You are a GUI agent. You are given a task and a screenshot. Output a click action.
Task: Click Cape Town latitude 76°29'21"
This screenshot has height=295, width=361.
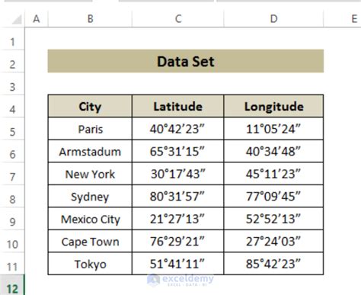(178, 242)
